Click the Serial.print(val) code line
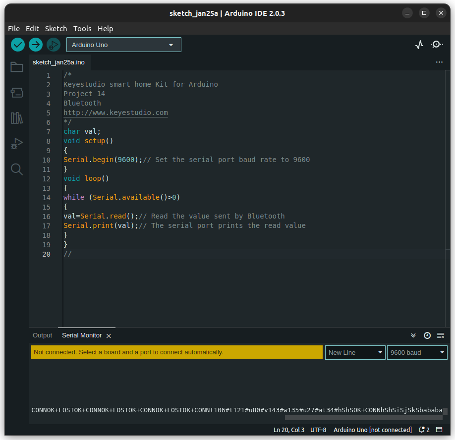Screen dimensions: 455x440 pos(184,225)
